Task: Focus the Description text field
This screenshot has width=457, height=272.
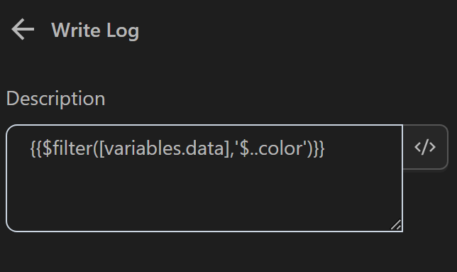Action: pyautogui.click(x=204, y=178)
